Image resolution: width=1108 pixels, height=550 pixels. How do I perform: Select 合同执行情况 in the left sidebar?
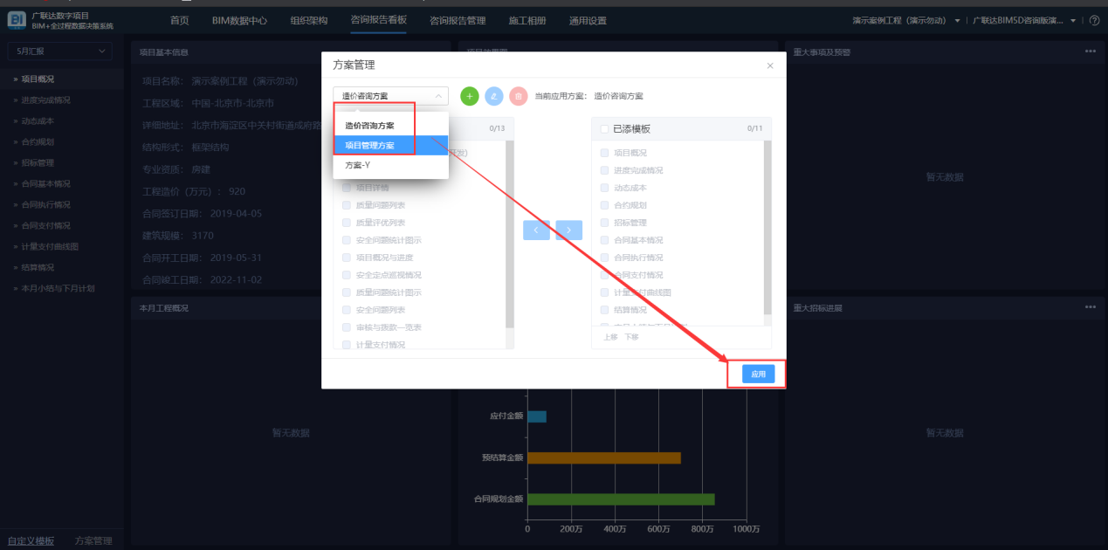(62, 205)
